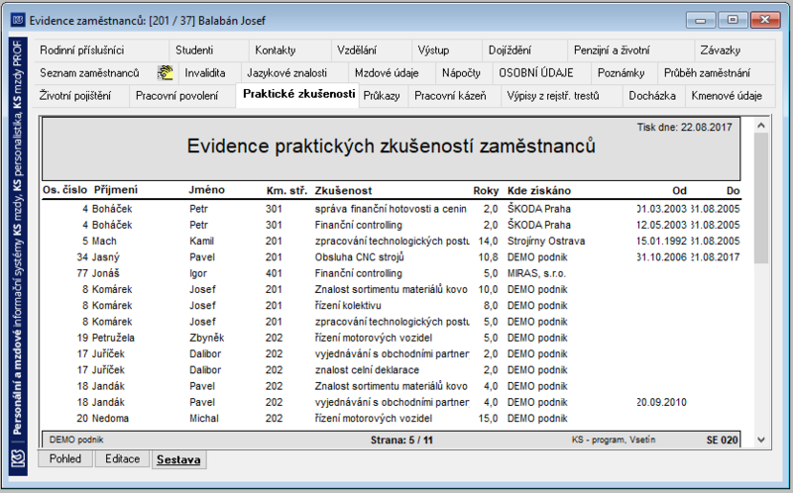The image size is (793, 493).
Task: Switch to the OSOBNÍ ÚDAJE tab
Action: [541, 73]
